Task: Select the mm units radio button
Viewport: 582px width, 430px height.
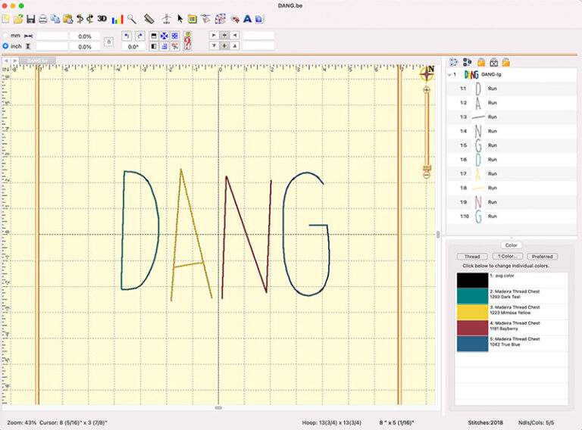Action: pyautogui.click(x=6, y=36)
